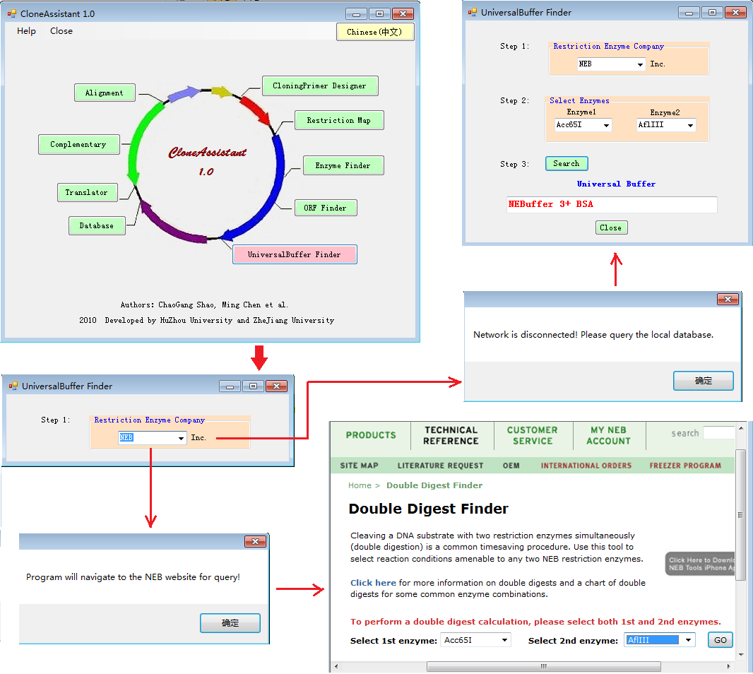Click the red arrow segment on plasmid ring

click(255, 110)
